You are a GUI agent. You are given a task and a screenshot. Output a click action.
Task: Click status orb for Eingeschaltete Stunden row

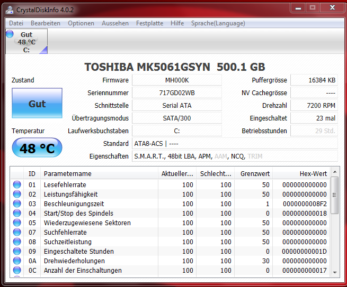pos(17,251)
